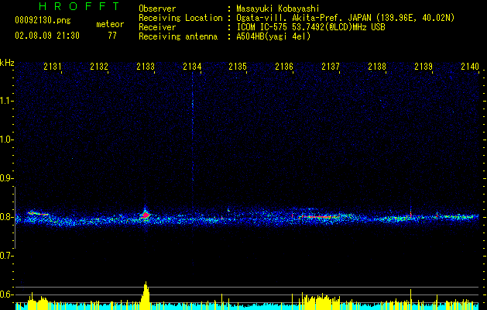Click the 1.0 kHz frequency label
This screenshot has width=487, height=310.
(5, 139)
